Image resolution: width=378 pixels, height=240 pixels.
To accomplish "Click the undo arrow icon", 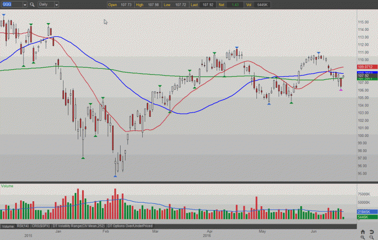I will [372, 232].
